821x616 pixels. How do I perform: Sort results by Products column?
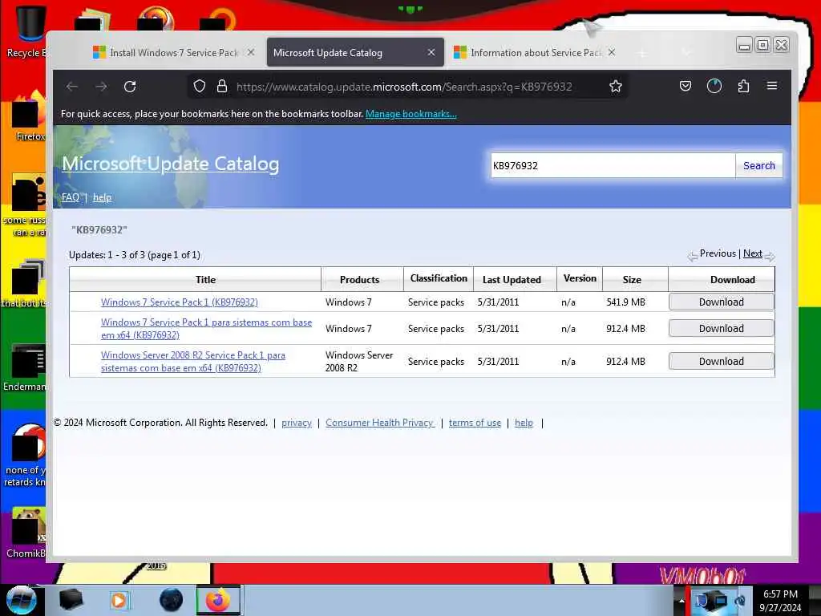click(359, 280)
